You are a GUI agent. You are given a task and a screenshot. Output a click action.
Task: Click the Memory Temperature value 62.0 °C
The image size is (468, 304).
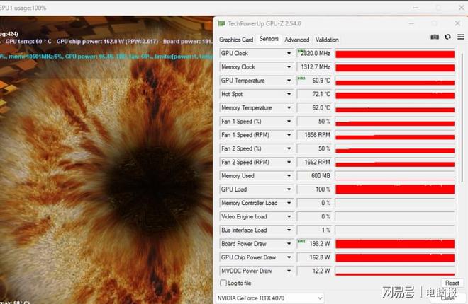coord(314,107)
